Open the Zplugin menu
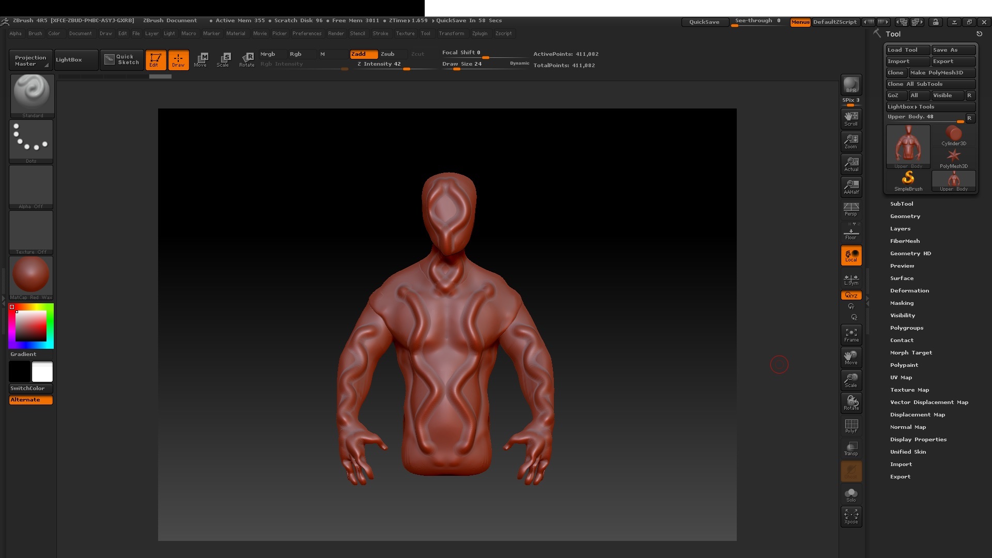The width and height of the screenshot is (992, 558). tap(479, 34)
